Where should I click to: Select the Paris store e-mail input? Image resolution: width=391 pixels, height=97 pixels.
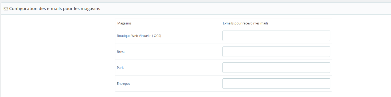[276, 68]
